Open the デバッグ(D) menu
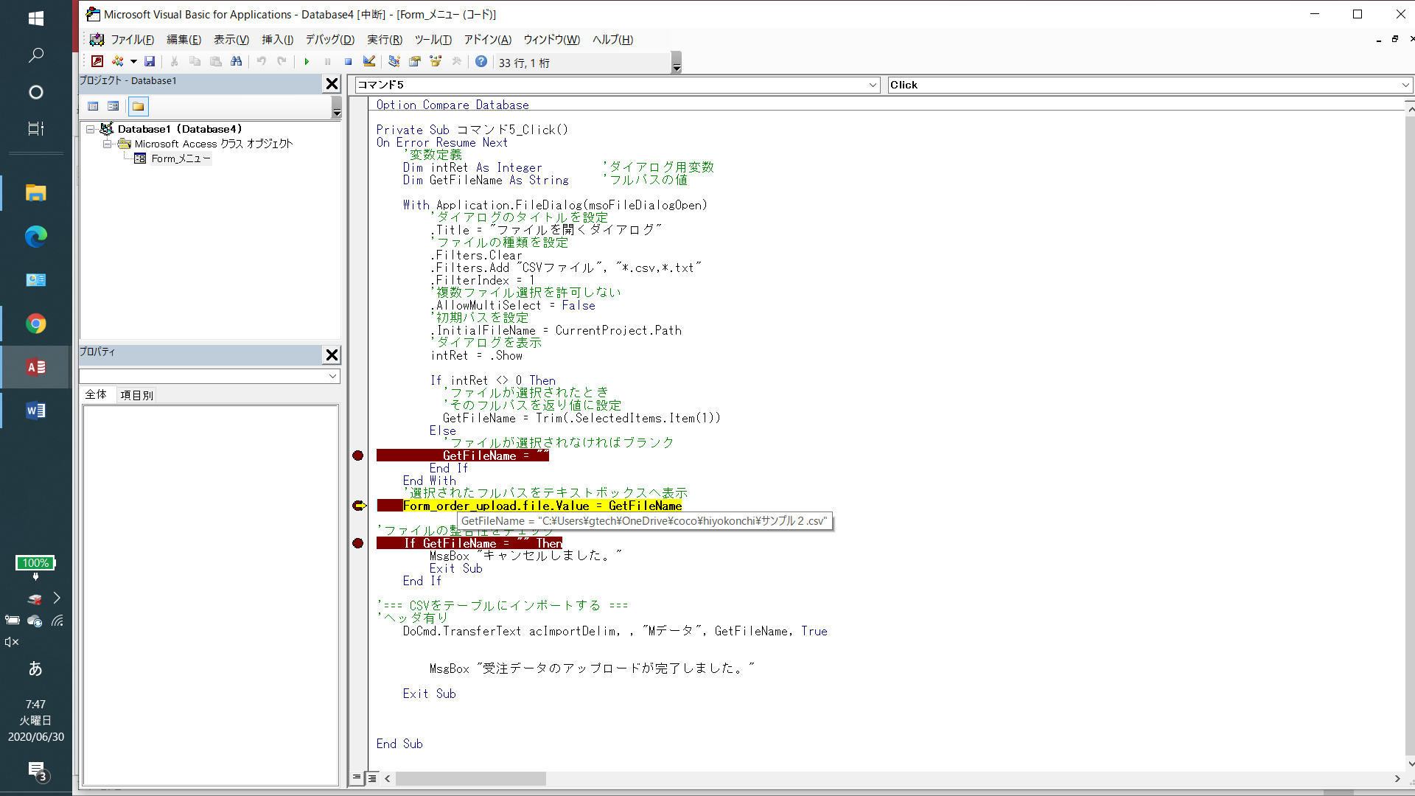Viewport: 1415px width, 796px height. point(329,40)
